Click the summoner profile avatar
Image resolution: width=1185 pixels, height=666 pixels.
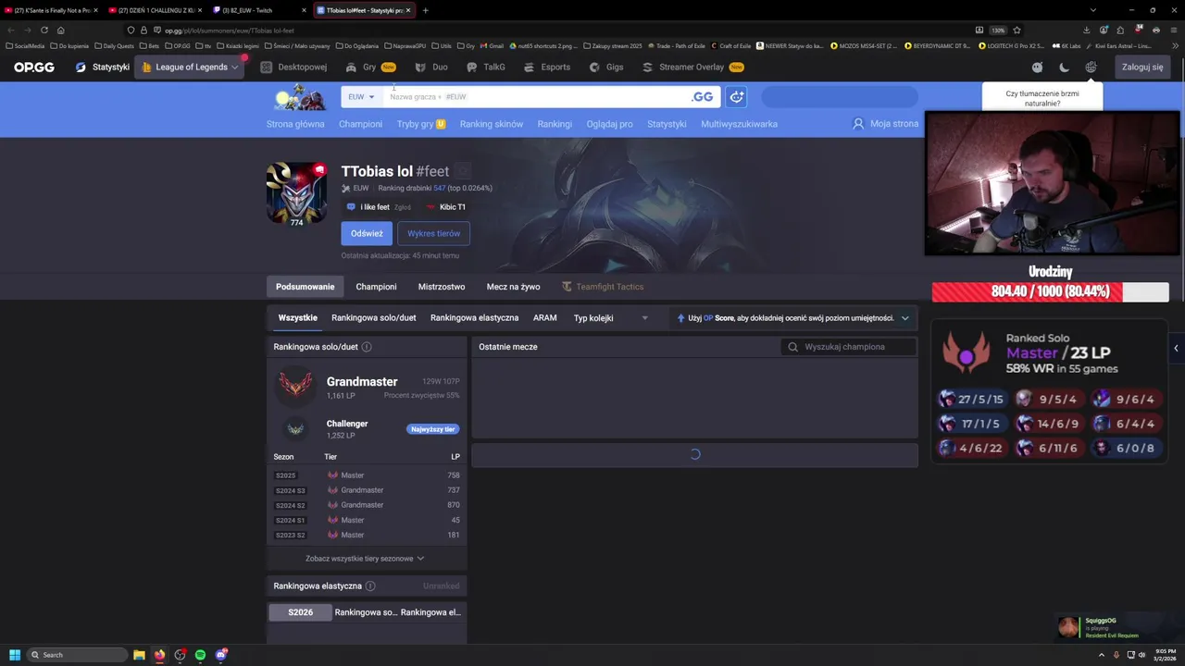click(296, 192)
